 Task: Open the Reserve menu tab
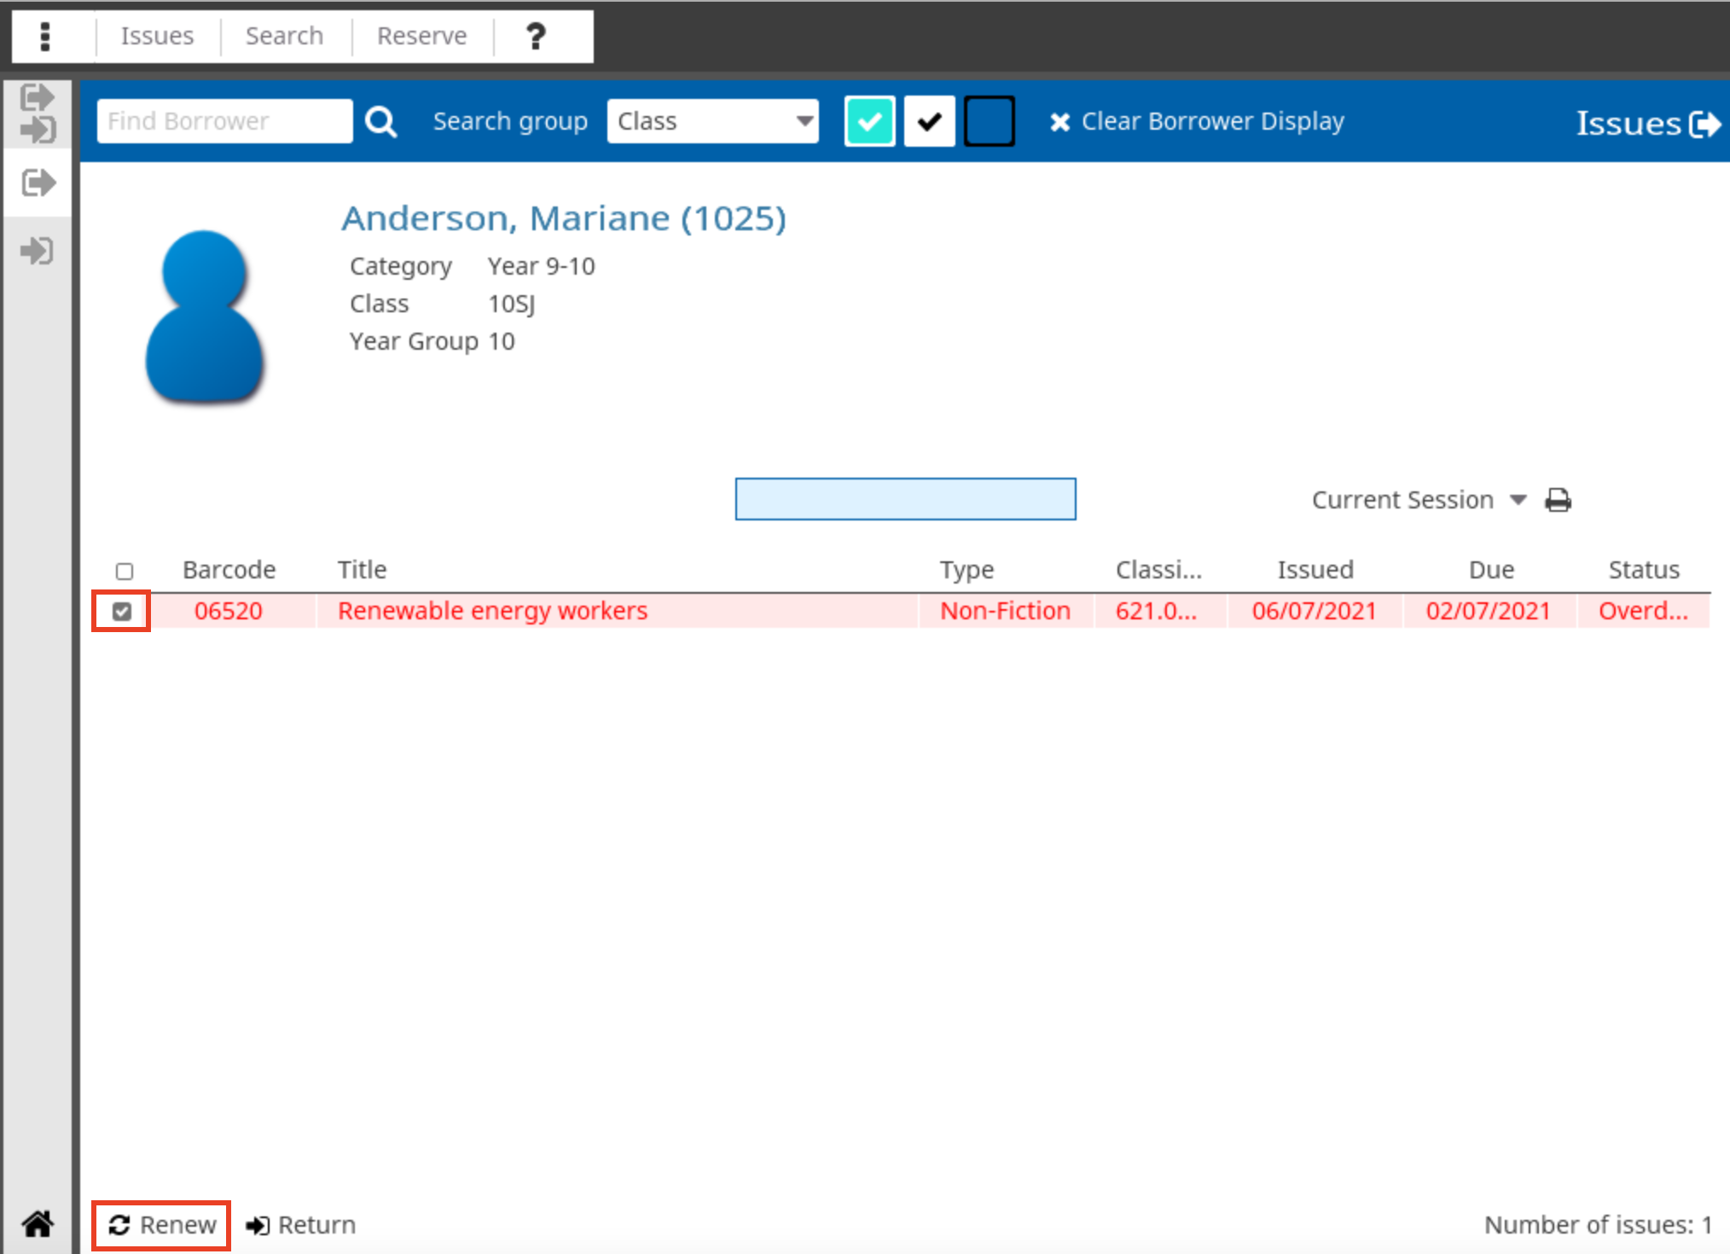pyautogui.click(x=421, y=36)
